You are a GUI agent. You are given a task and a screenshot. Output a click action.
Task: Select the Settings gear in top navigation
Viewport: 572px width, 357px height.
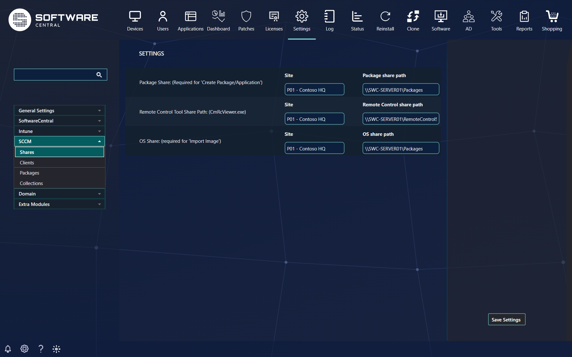pyautogui.click(x=302, y=21)
